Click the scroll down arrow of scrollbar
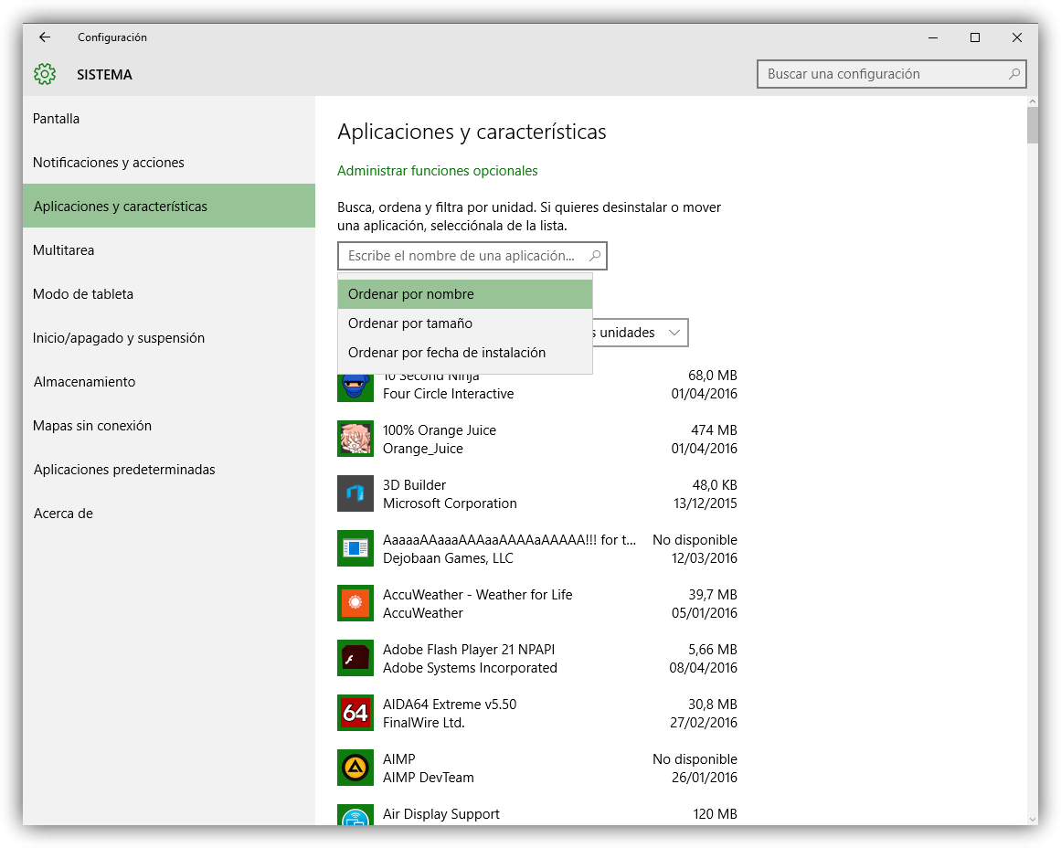The image size is (1061, 848). (1032, 819)
